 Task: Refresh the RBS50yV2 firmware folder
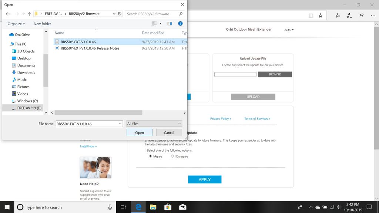coord(120,14)
